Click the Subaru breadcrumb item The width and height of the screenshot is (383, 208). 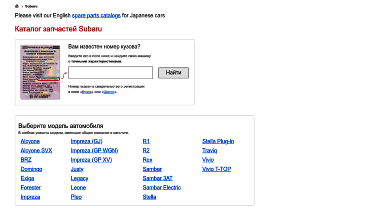click(31, 6)
